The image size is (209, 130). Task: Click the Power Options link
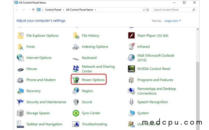93,80
